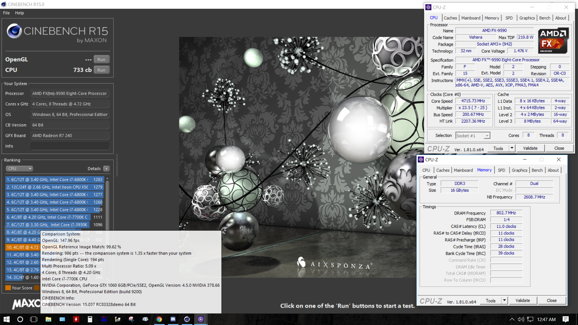Switch to Mainboard tab in top CPU-Z
This screenshot has width=578, height=325.
(x=471, y=18)
